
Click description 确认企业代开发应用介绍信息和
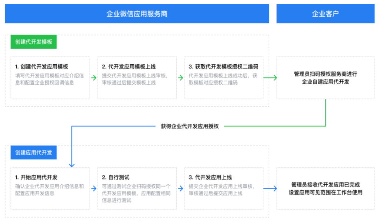(49, 187)
